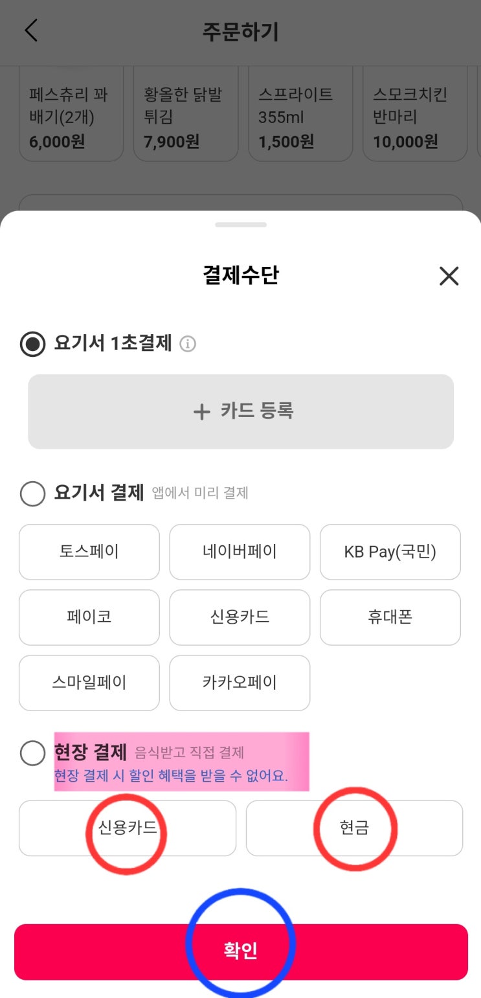Choose 페이코 payment option
The width and height of the screenshot is (481, 998).
pyautogui.click(x=89, y=617)
